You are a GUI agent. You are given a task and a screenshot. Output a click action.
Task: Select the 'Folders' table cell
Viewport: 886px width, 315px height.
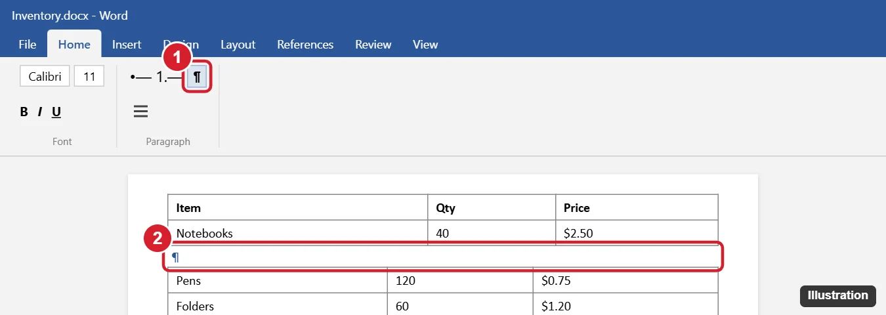278,304
